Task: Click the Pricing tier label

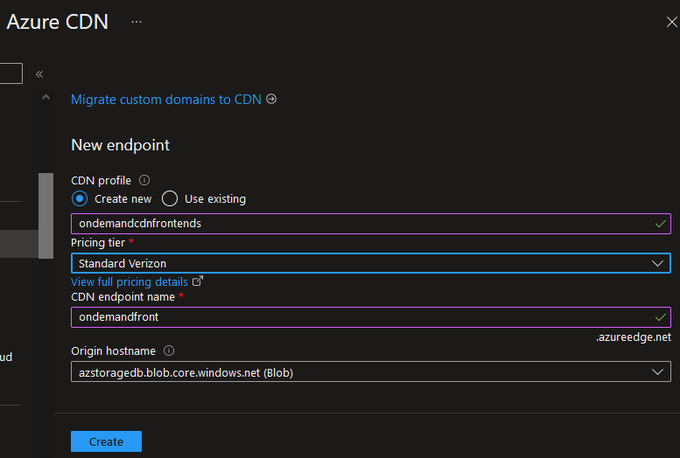Action: (x=97, y=243)
